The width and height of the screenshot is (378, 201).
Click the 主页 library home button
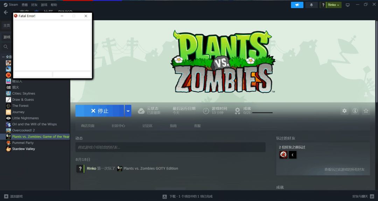[7, 25]
